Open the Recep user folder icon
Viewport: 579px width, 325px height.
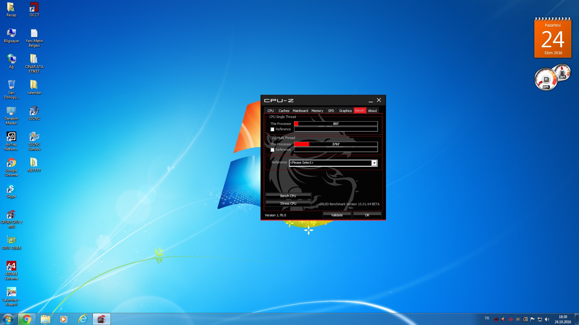pyautogui.click(x=11, y=10)
